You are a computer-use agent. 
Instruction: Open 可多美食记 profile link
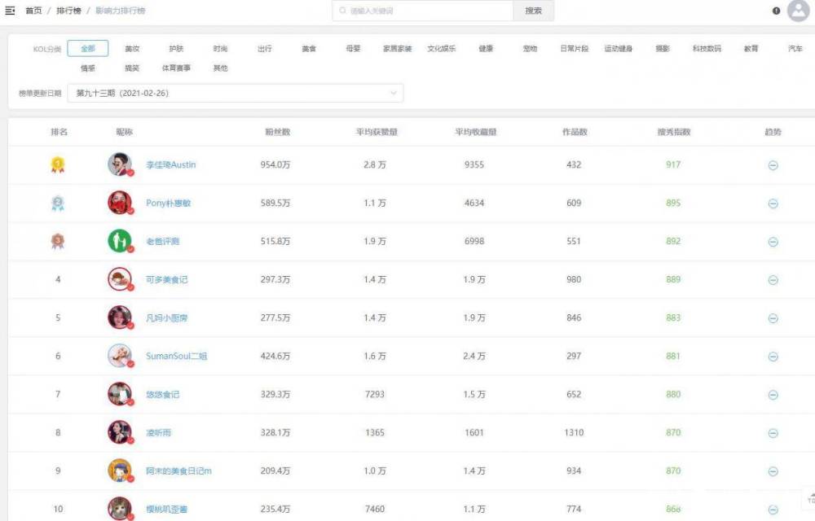coord(166,279)
